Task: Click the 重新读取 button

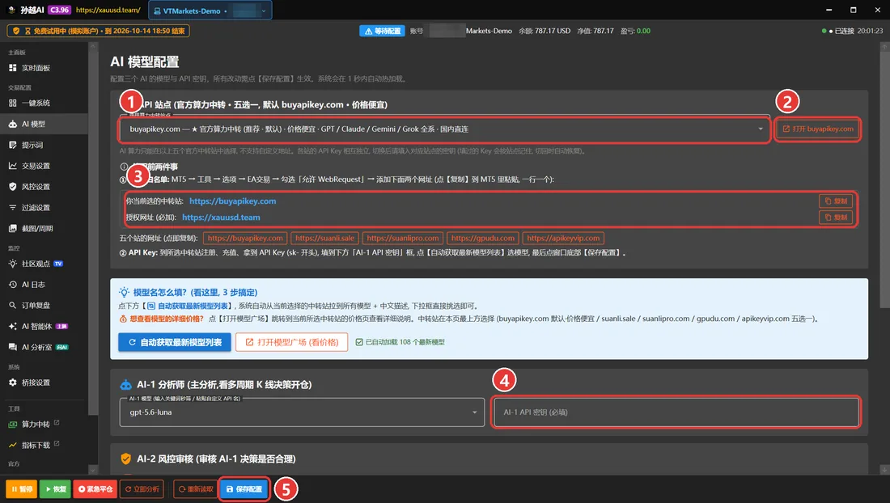Action: (x=195, y=488)
